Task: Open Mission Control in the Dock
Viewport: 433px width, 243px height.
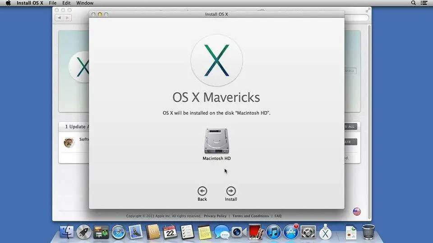Action: click(x=101, y=232)
